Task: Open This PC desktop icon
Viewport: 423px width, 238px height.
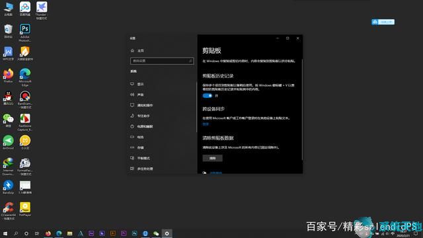Action: pos(9,9)
